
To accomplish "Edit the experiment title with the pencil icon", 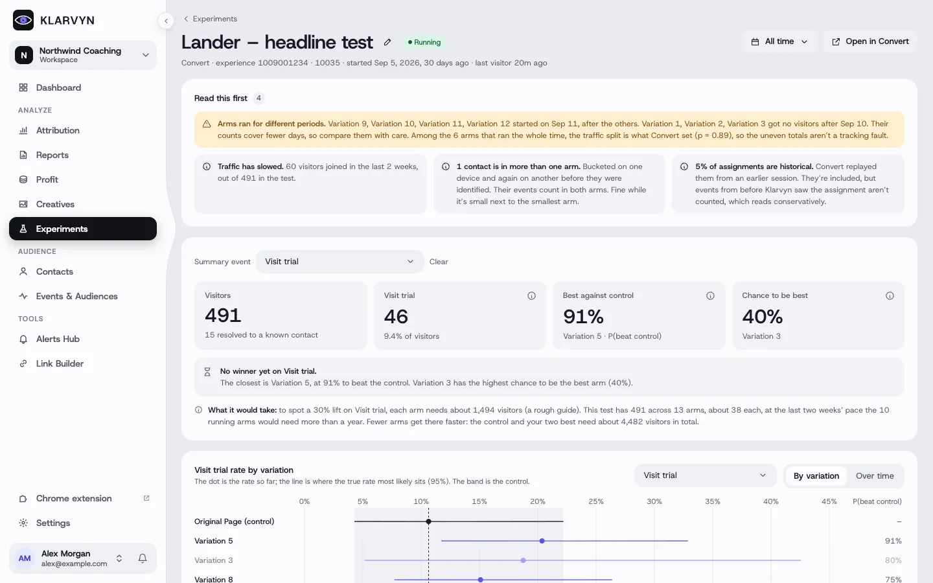I will (x=387, y=42).
